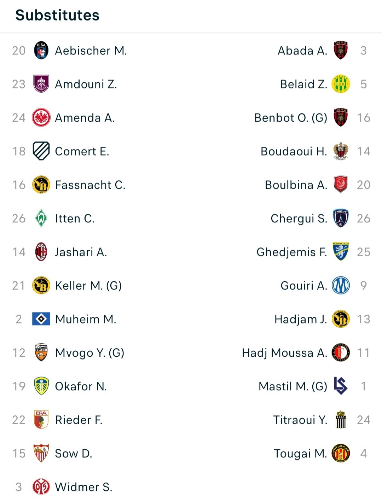The width and height of the screenshot is (382, 502).
Task: Open player Fassnacht C. profile
Action: click(x=90, y=185)
